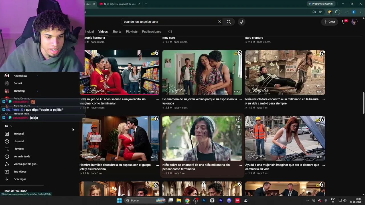This screenshot has width=365, height=205.
Task: Click the 'Pregunta a Gemini' button
Action: [321, 4]
